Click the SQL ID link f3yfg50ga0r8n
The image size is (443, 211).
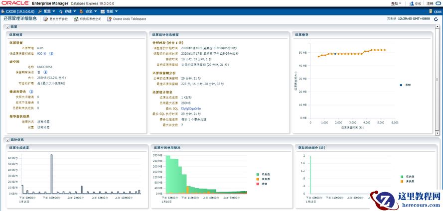pyautogui.click(x=191, y=108)
